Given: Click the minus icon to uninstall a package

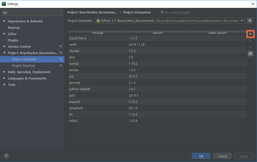Looking at the screenshot, I should [x=250, y=40].
